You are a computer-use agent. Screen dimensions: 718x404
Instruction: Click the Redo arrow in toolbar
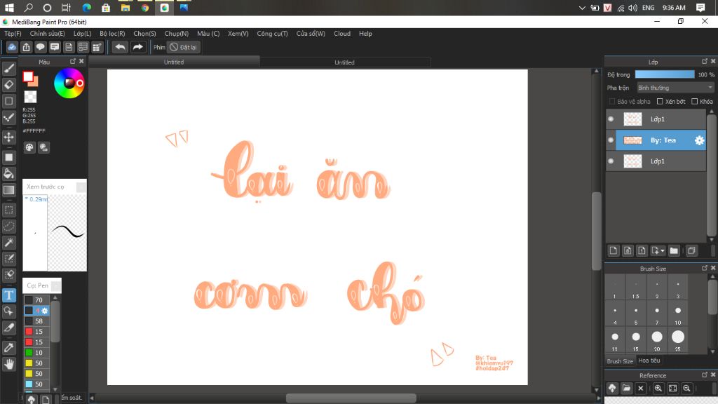[x=137, y=47]
